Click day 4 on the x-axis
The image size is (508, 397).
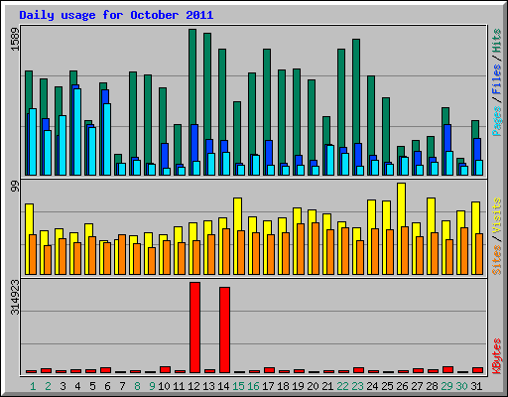(77, 386)
